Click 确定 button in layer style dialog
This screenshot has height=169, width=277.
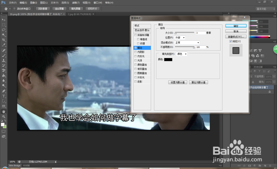point(236,26)
